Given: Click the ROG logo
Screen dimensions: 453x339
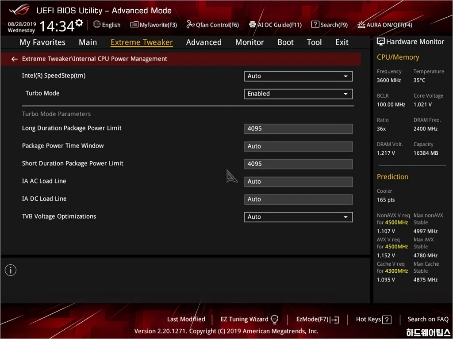Looking at the screenshot, I should coord(19,10).
